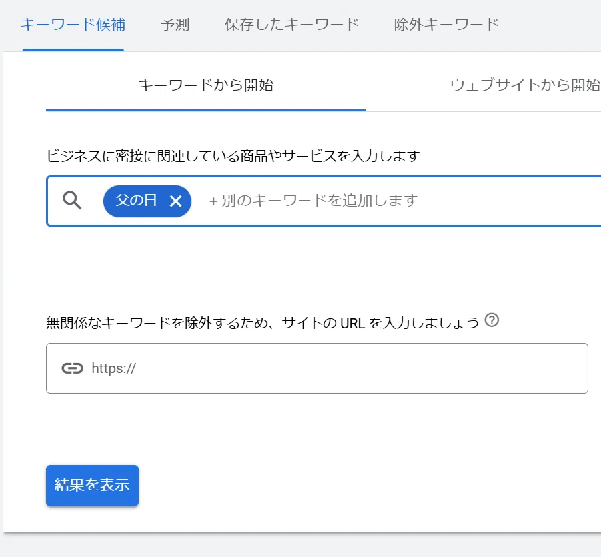Open the キーワード候補 tab
This screenshot has width=601, height=557.
pyautogui.click(x=73, y=25)
